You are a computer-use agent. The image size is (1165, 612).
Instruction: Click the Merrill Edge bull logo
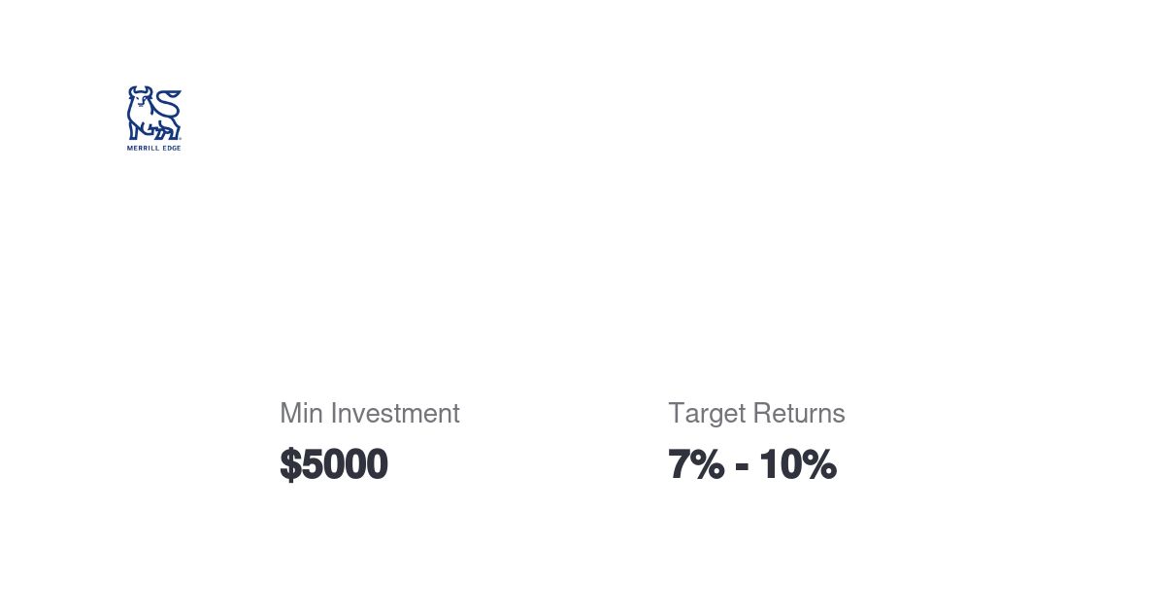click(153, 114)
